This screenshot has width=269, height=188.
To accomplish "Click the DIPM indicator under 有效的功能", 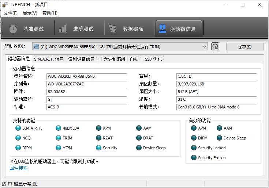I will tap(194, 138).
